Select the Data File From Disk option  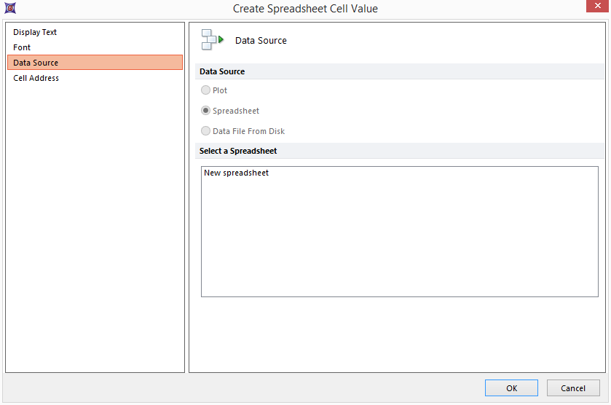click(206, 131)
